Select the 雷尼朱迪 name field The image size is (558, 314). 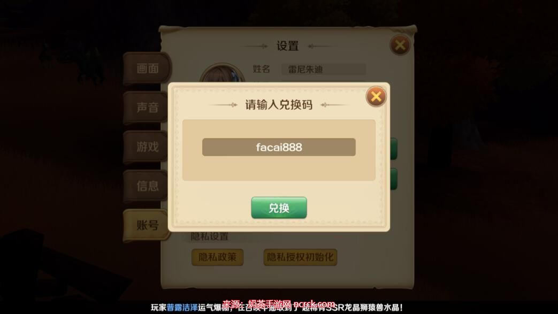324,70
